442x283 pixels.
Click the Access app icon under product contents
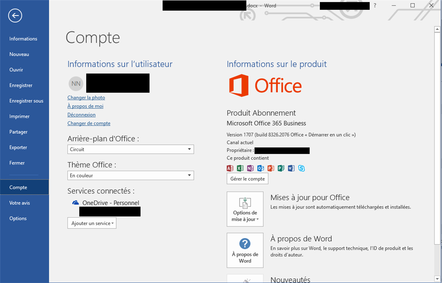(x=230, y=169)
